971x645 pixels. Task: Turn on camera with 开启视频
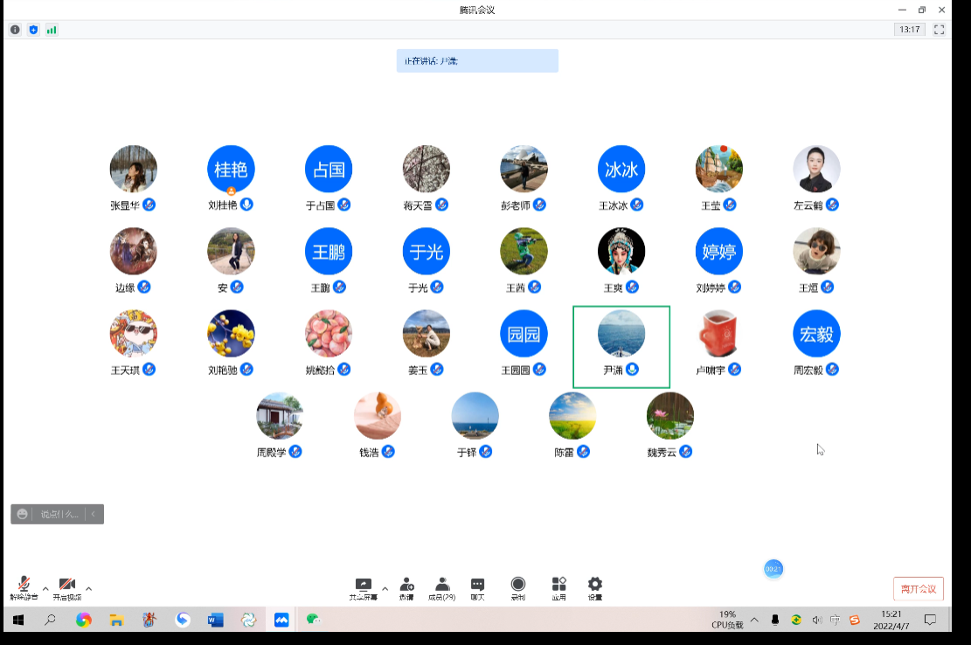point(66,586)
